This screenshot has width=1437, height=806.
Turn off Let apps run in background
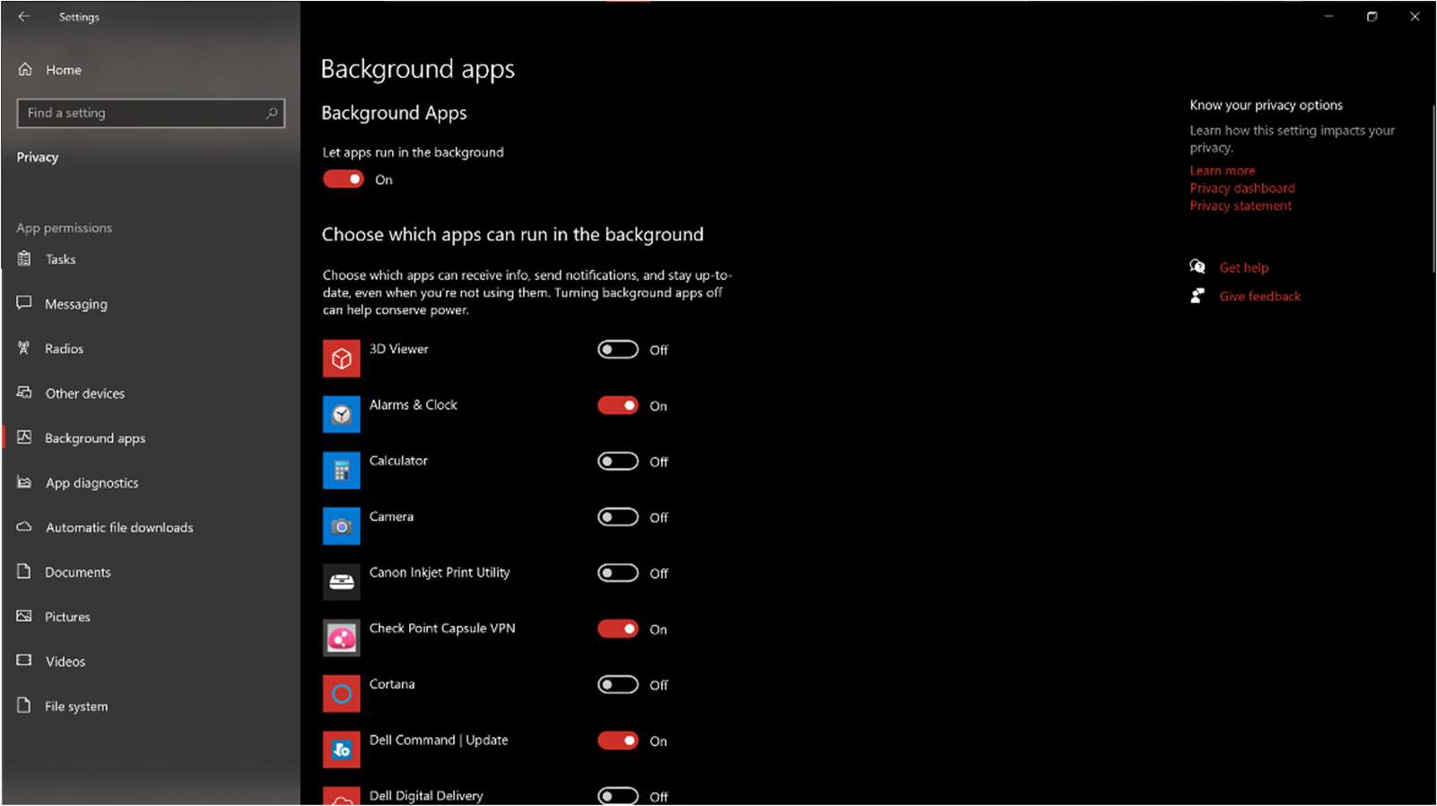344,179
